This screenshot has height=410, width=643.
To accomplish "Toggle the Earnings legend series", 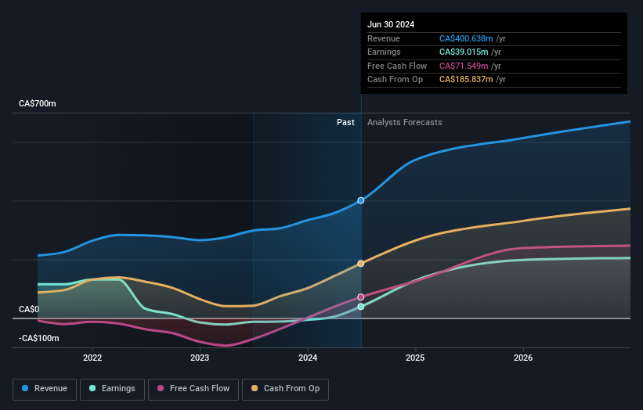I will pos(112,389).
